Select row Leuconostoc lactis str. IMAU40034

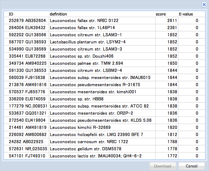104,156
